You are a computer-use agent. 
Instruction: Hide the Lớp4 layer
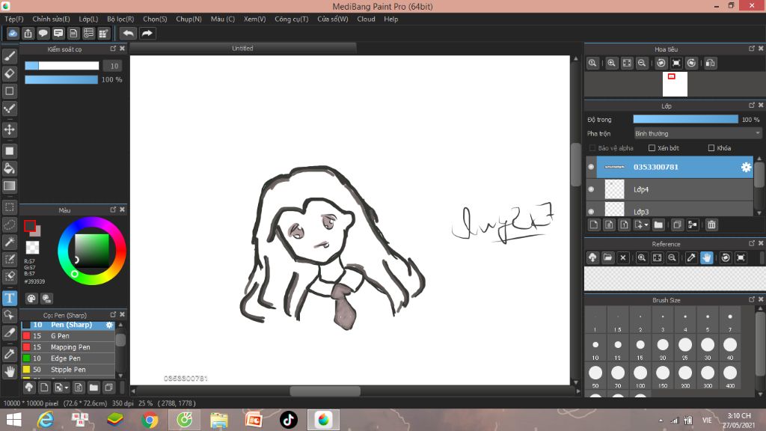click(x=591, y=189)
